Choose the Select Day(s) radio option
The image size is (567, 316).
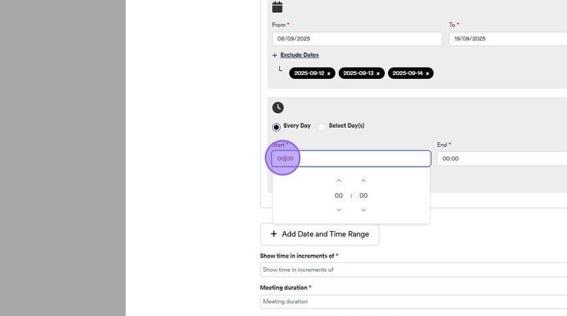click(322, 127)
